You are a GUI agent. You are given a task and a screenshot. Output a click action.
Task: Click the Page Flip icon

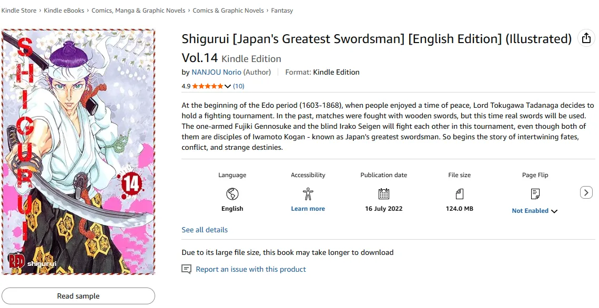tap(535, 194)
